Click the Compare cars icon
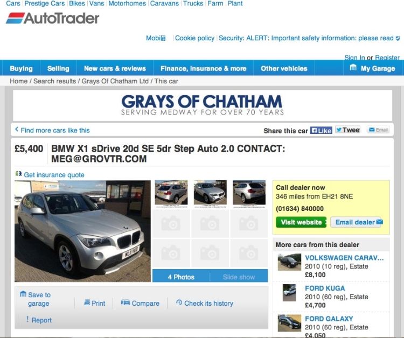404x338 pixels. (126, 302)
